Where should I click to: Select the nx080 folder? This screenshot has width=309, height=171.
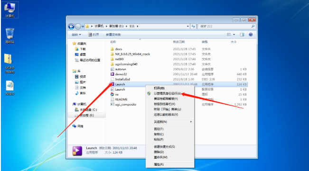(117, 59)
